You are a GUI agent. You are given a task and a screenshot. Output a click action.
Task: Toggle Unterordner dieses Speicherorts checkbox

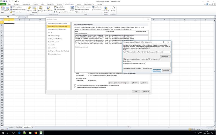click(x=124, y=59)
